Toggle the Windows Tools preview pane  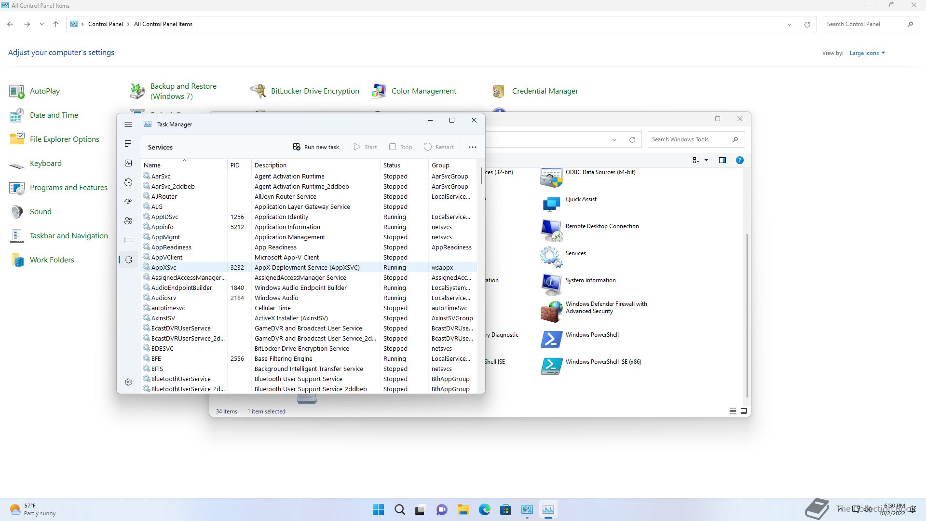722,160
